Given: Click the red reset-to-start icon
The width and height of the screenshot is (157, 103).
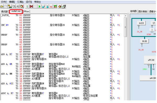Looking at the screenshot, I should point(31,7).
